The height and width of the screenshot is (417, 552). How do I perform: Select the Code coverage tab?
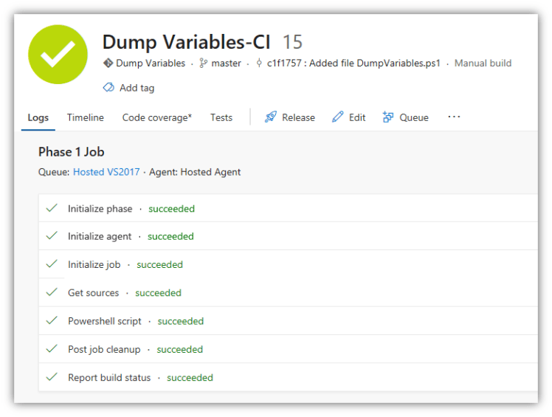[x=156, y=117]
